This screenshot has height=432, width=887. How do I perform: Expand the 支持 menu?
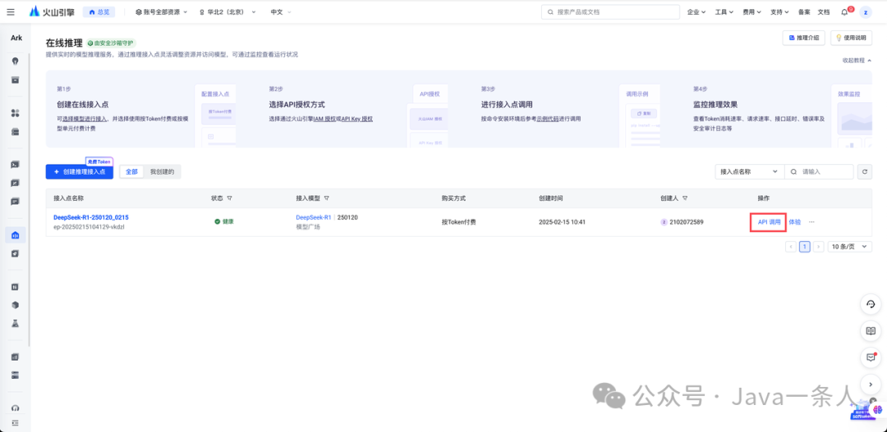[780, 11]
